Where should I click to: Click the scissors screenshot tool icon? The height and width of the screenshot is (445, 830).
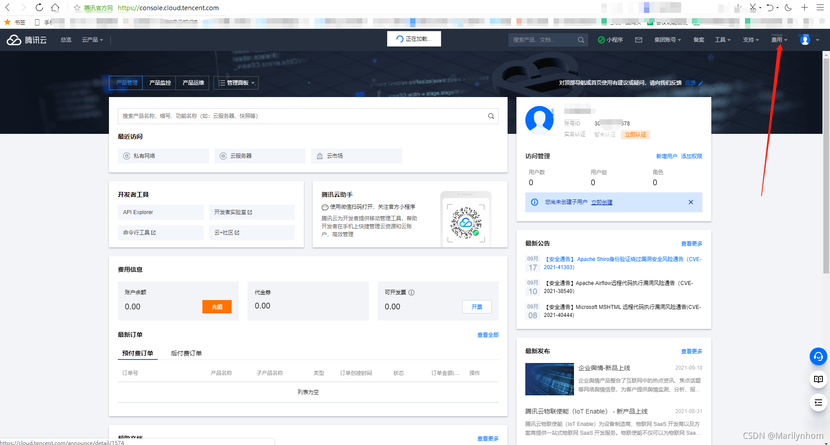tap(752, 8)
